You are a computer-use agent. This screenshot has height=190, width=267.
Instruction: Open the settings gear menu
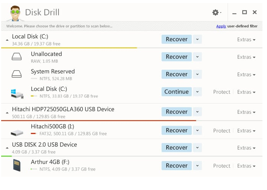click(216, 13)
